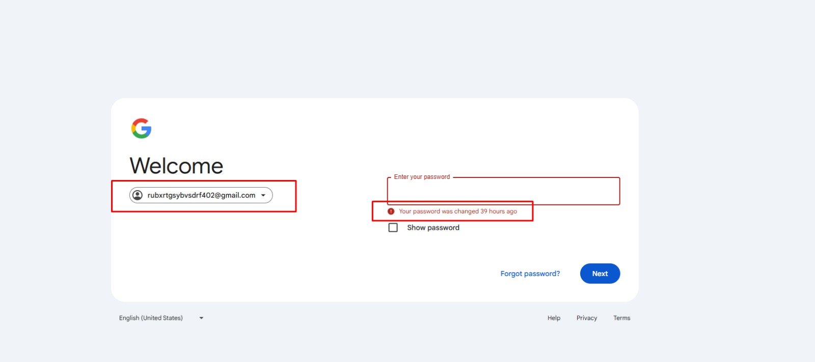This screenshot has height=362, width=815.
Task: Click the Show password label text
Action: [x=433, y=228]
